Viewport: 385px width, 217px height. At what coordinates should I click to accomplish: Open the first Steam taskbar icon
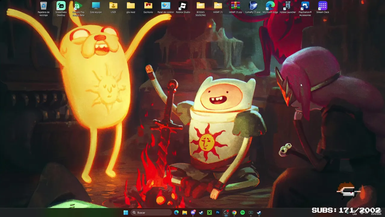201,212
